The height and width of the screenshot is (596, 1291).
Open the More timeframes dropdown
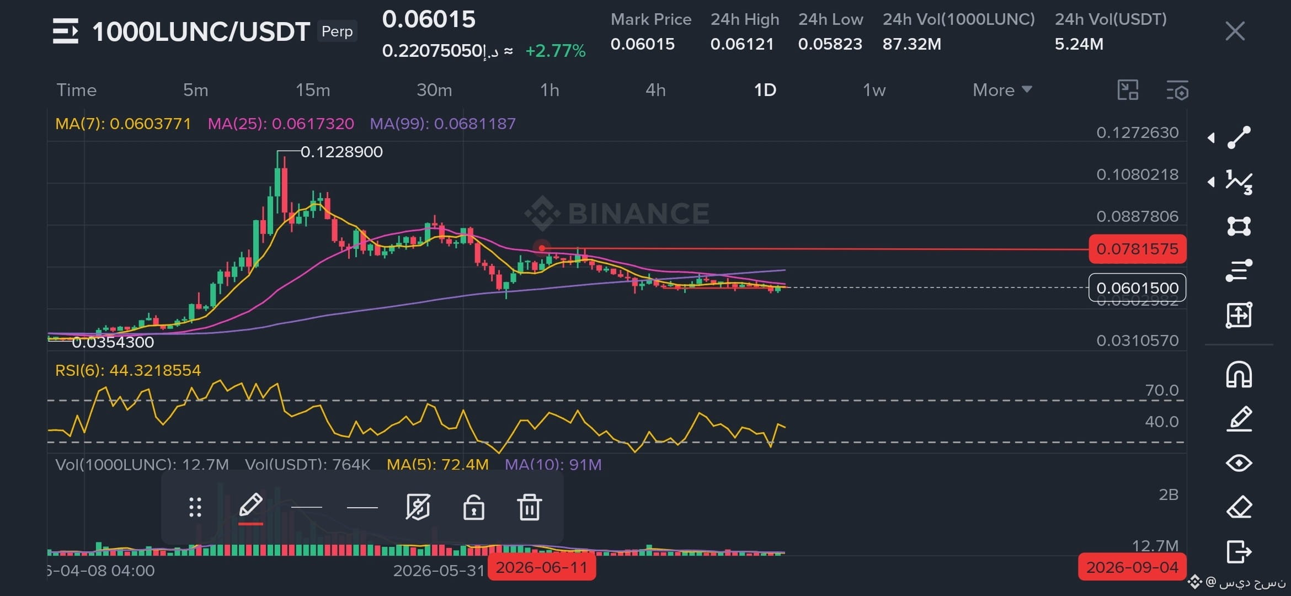pos(1002,90)
